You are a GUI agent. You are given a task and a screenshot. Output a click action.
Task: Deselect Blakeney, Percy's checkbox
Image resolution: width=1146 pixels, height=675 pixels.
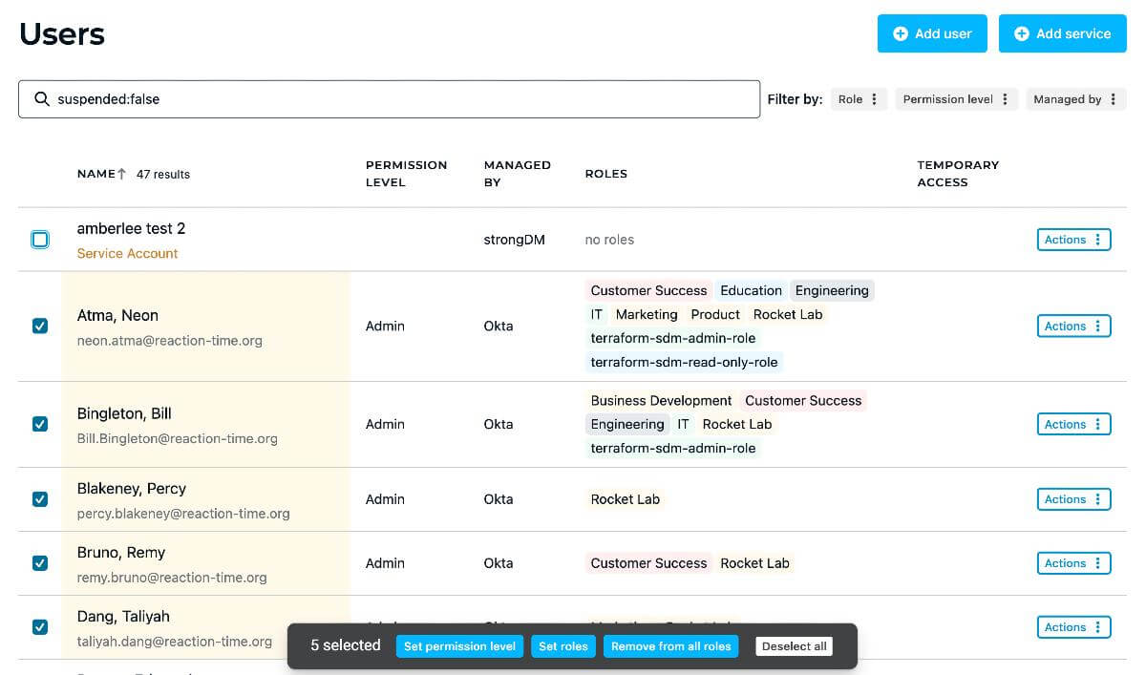click(x=40, y=498)
